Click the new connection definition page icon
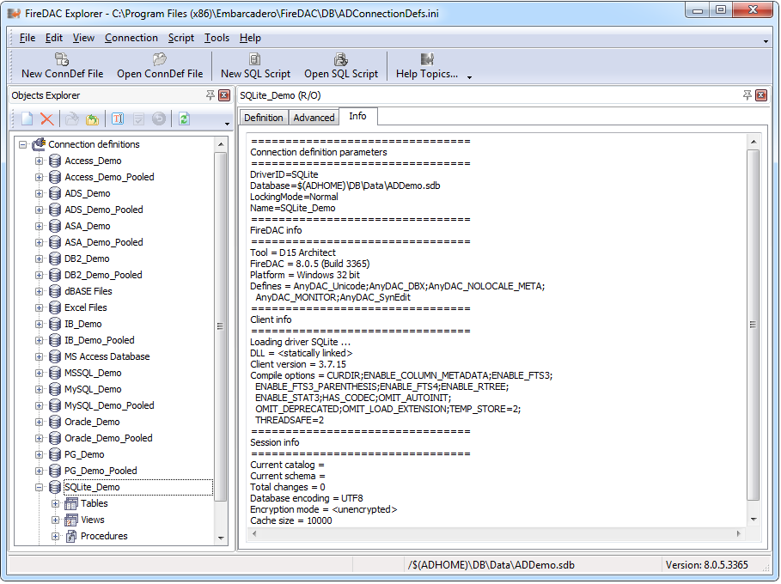781x584 pixels. coord(27,119)
